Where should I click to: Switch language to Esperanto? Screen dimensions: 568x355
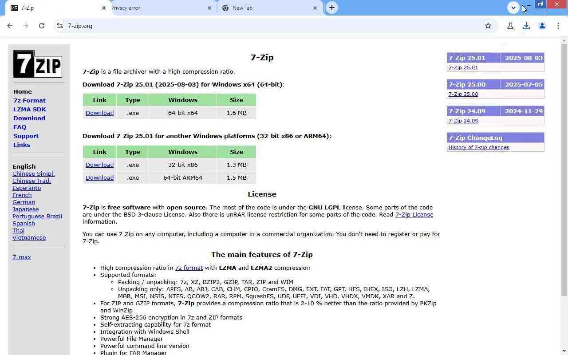(27, 188)
